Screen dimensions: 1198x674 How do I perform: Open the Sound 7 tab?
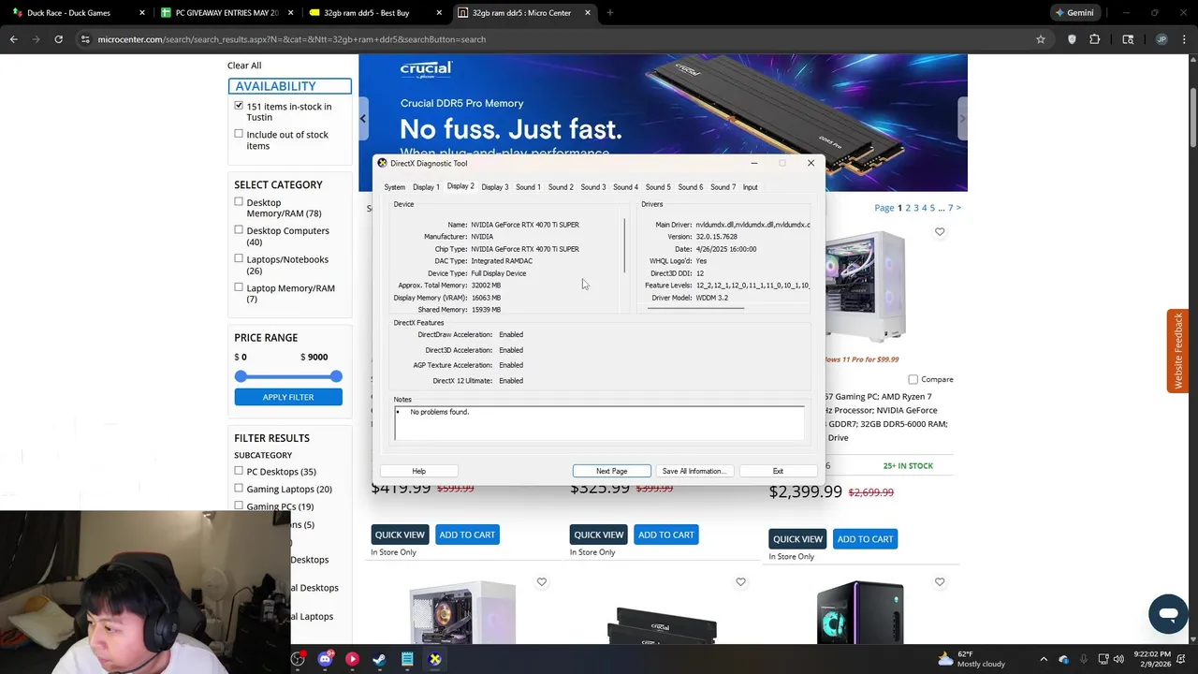[723, 187]
